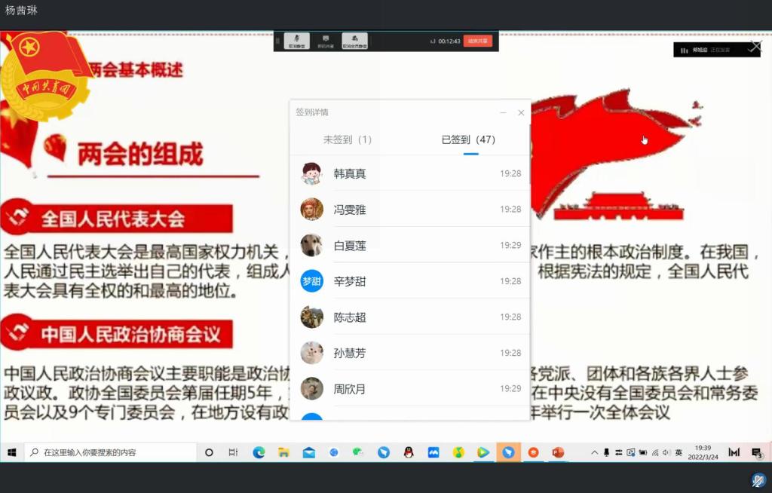Open PowerPoint from the taskbar
This screenshot has width=772, height=493.
click(558, 452)
